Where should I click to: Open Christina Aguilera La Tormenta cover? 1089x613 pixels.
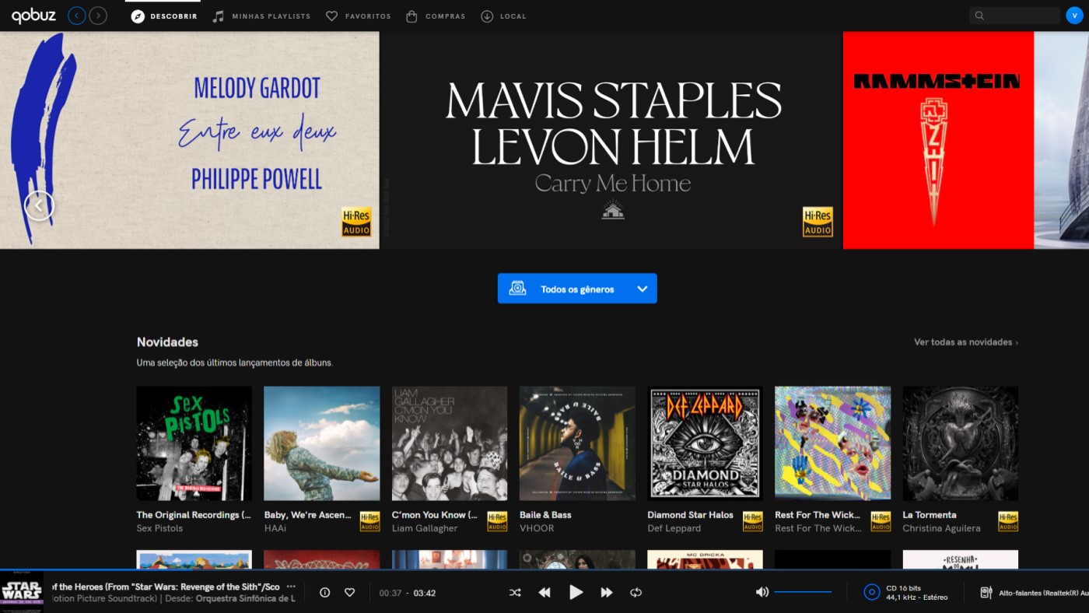point(961,443)
